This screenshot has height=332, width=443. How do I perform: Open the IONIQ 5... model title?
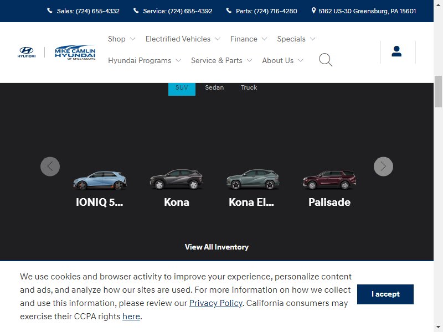pyautogui.click(x=100, y=202)
